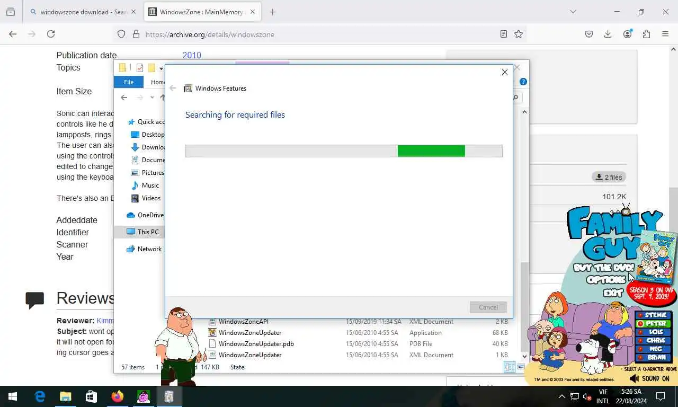Click the Peter Griffin desktop character
This screenshot has width=678, height=407.
(x=179, y=346)
